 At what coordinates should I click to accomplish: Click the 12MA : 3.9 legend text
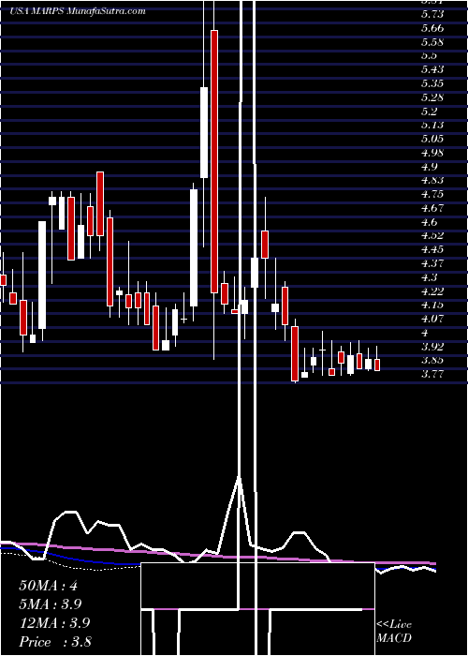click(54, 623)
